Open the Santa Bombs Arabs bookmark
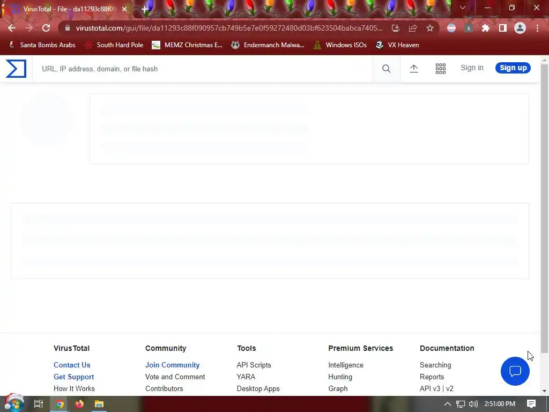The image size is (549, 412). click(42, 45)
